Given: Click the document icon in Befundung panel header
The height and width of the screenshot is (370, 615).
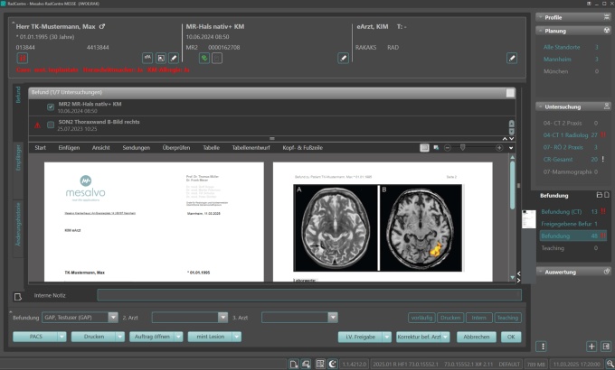Looking at the screenshot, I should [x=607, y=195].
